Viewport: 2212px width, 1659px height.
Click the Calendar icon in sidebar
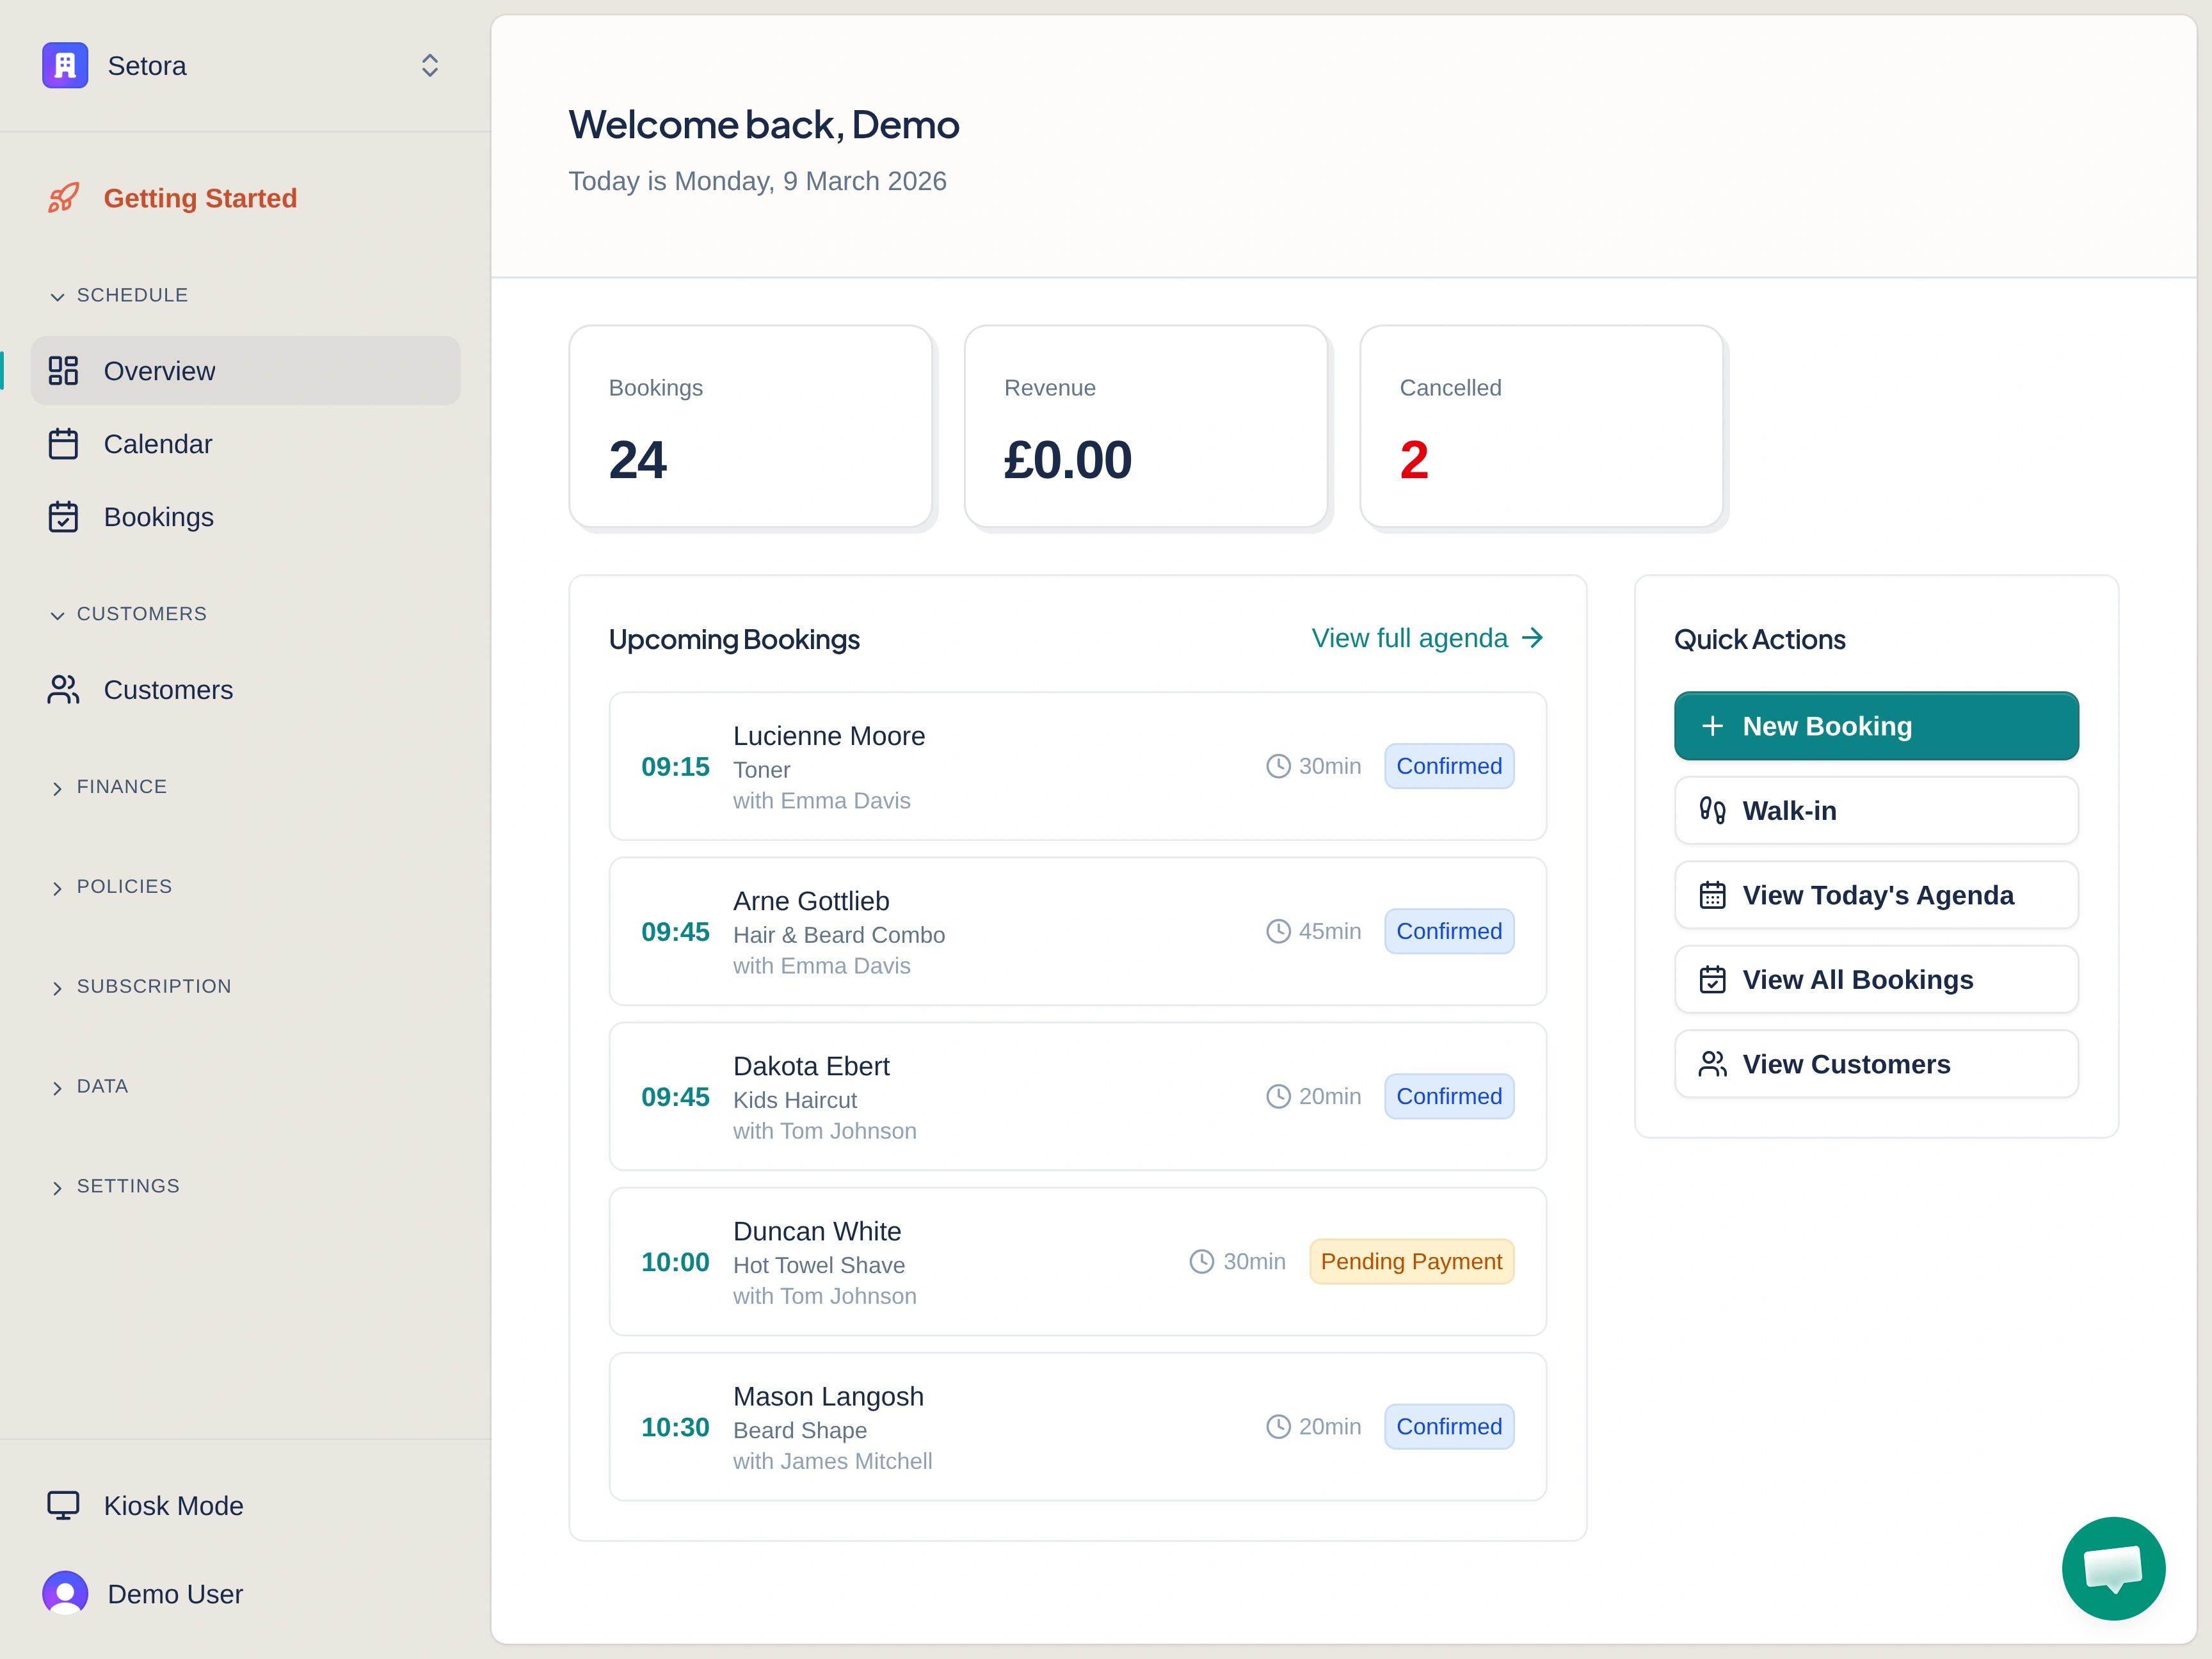(x=63, y=444)
